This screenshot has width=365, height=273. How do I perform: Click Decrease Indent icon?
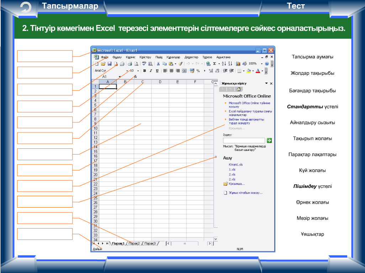click(225, 71)
